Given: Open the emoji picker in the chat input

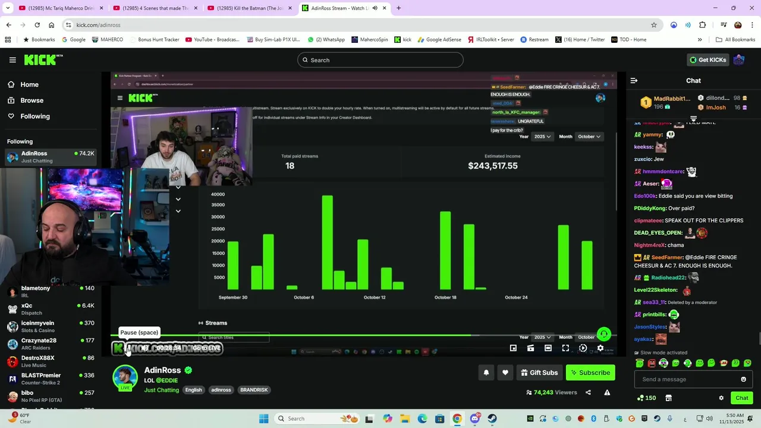Looking at the screenshot, I should pyautogui.click(x=743, y=379).
